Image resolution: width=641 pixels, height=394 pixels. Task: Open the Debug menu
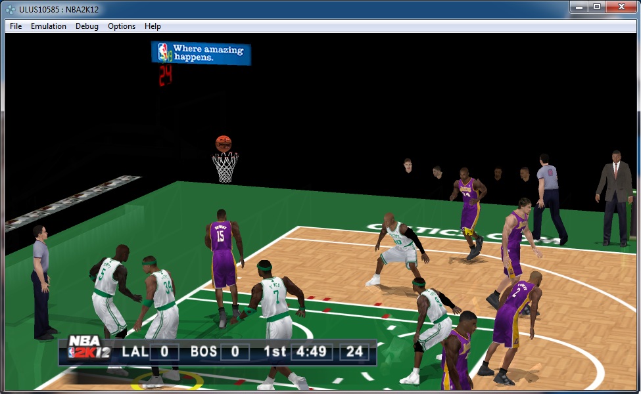click(x=87, y=26)
